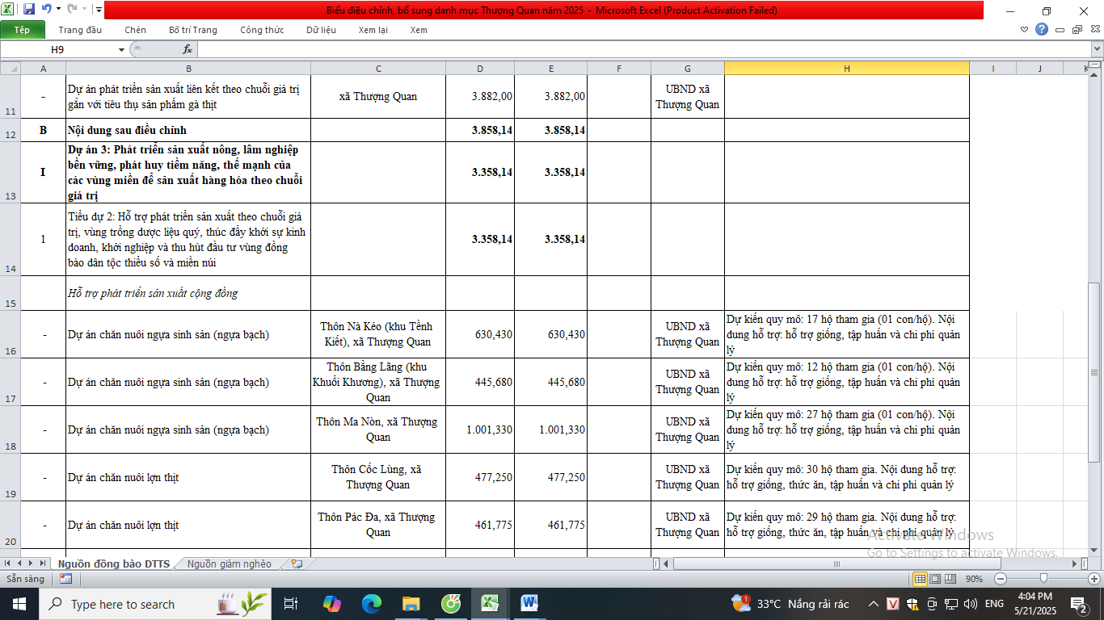
Task: Expand the Name Box dropdown arrow
Action: (121, 49)
